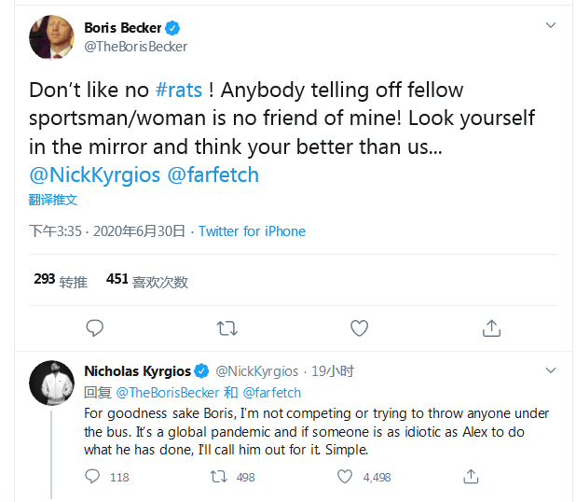This screenshot has height=502, width=576.
Task: Open @farfetch mention in main tweet
Action: point(213,174)
